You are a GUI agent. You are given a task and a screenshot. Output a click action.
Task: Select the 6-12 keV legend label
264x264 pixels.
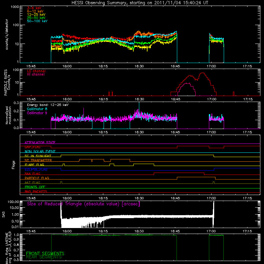click(x=35, y=11)
